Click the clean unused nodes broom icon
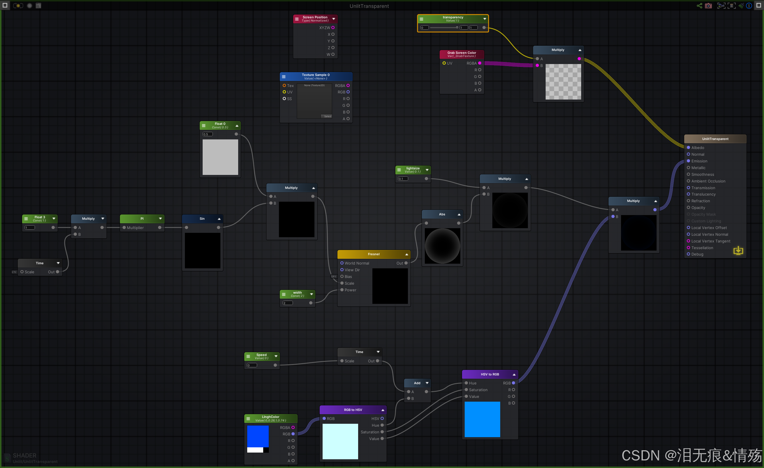764x468 pixels. [741, 6]
